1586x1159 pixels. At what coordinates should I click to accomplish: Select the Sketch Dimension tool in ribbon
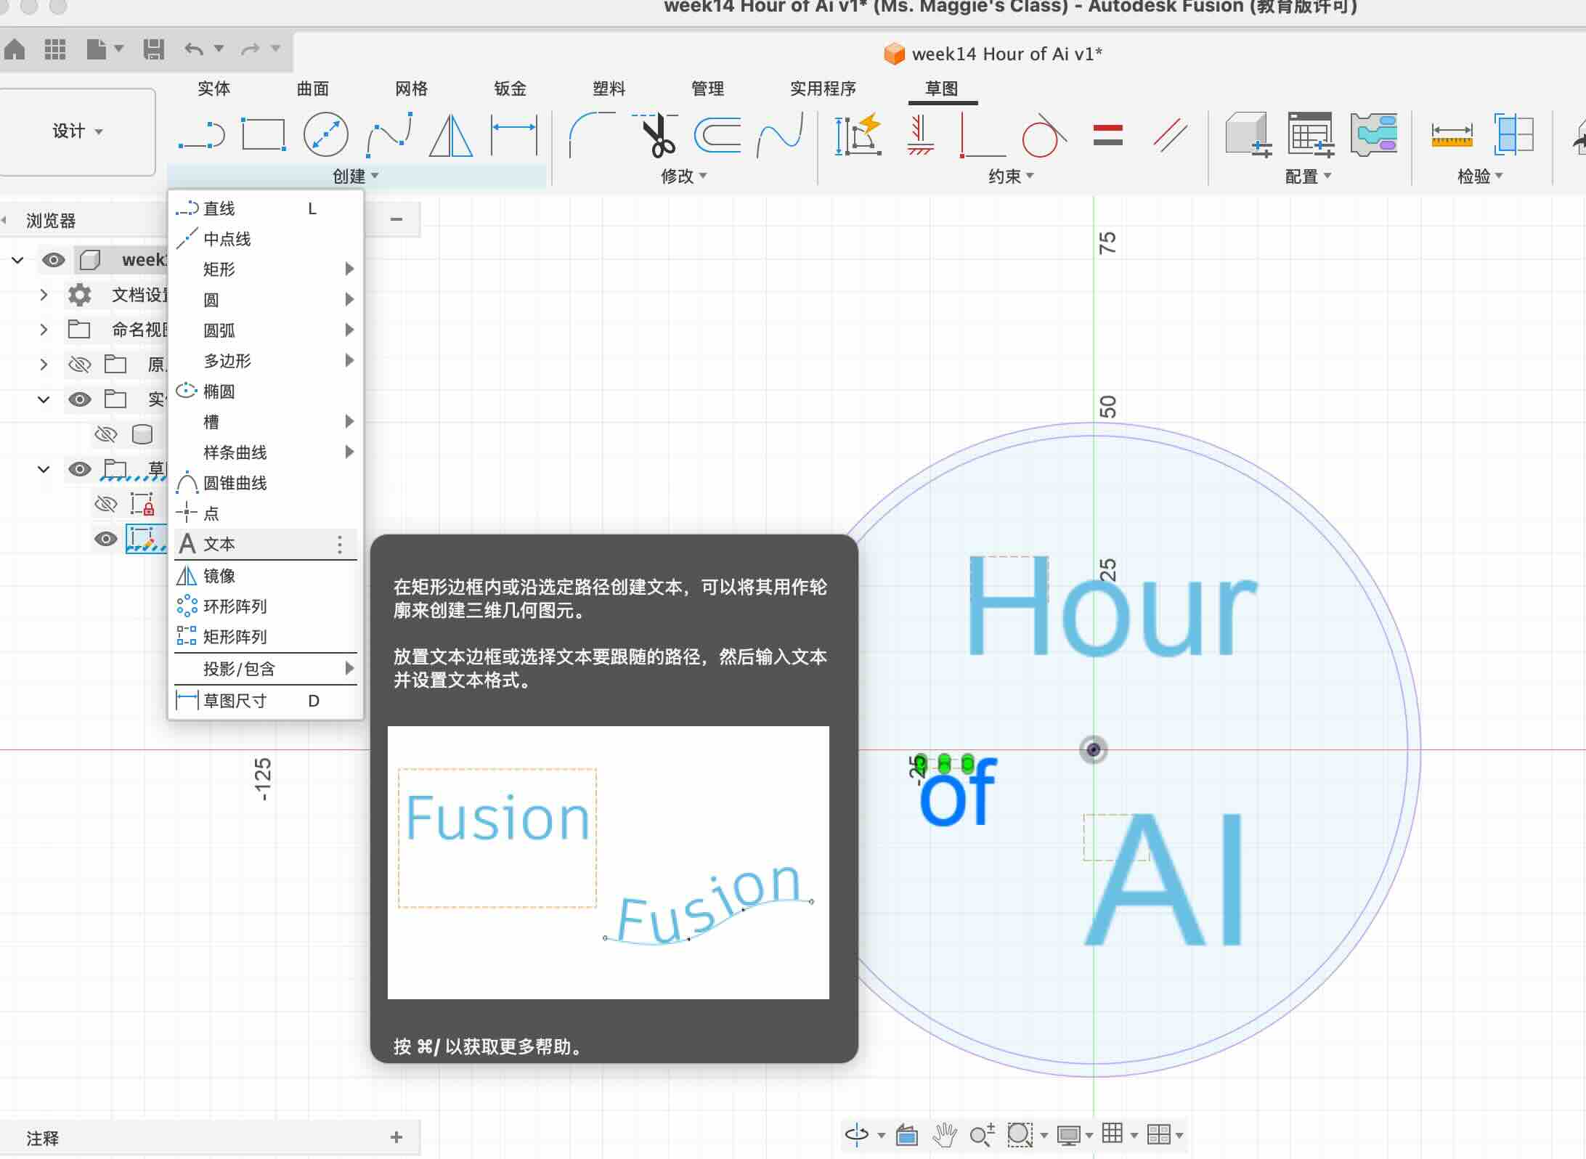click(514, 135)
